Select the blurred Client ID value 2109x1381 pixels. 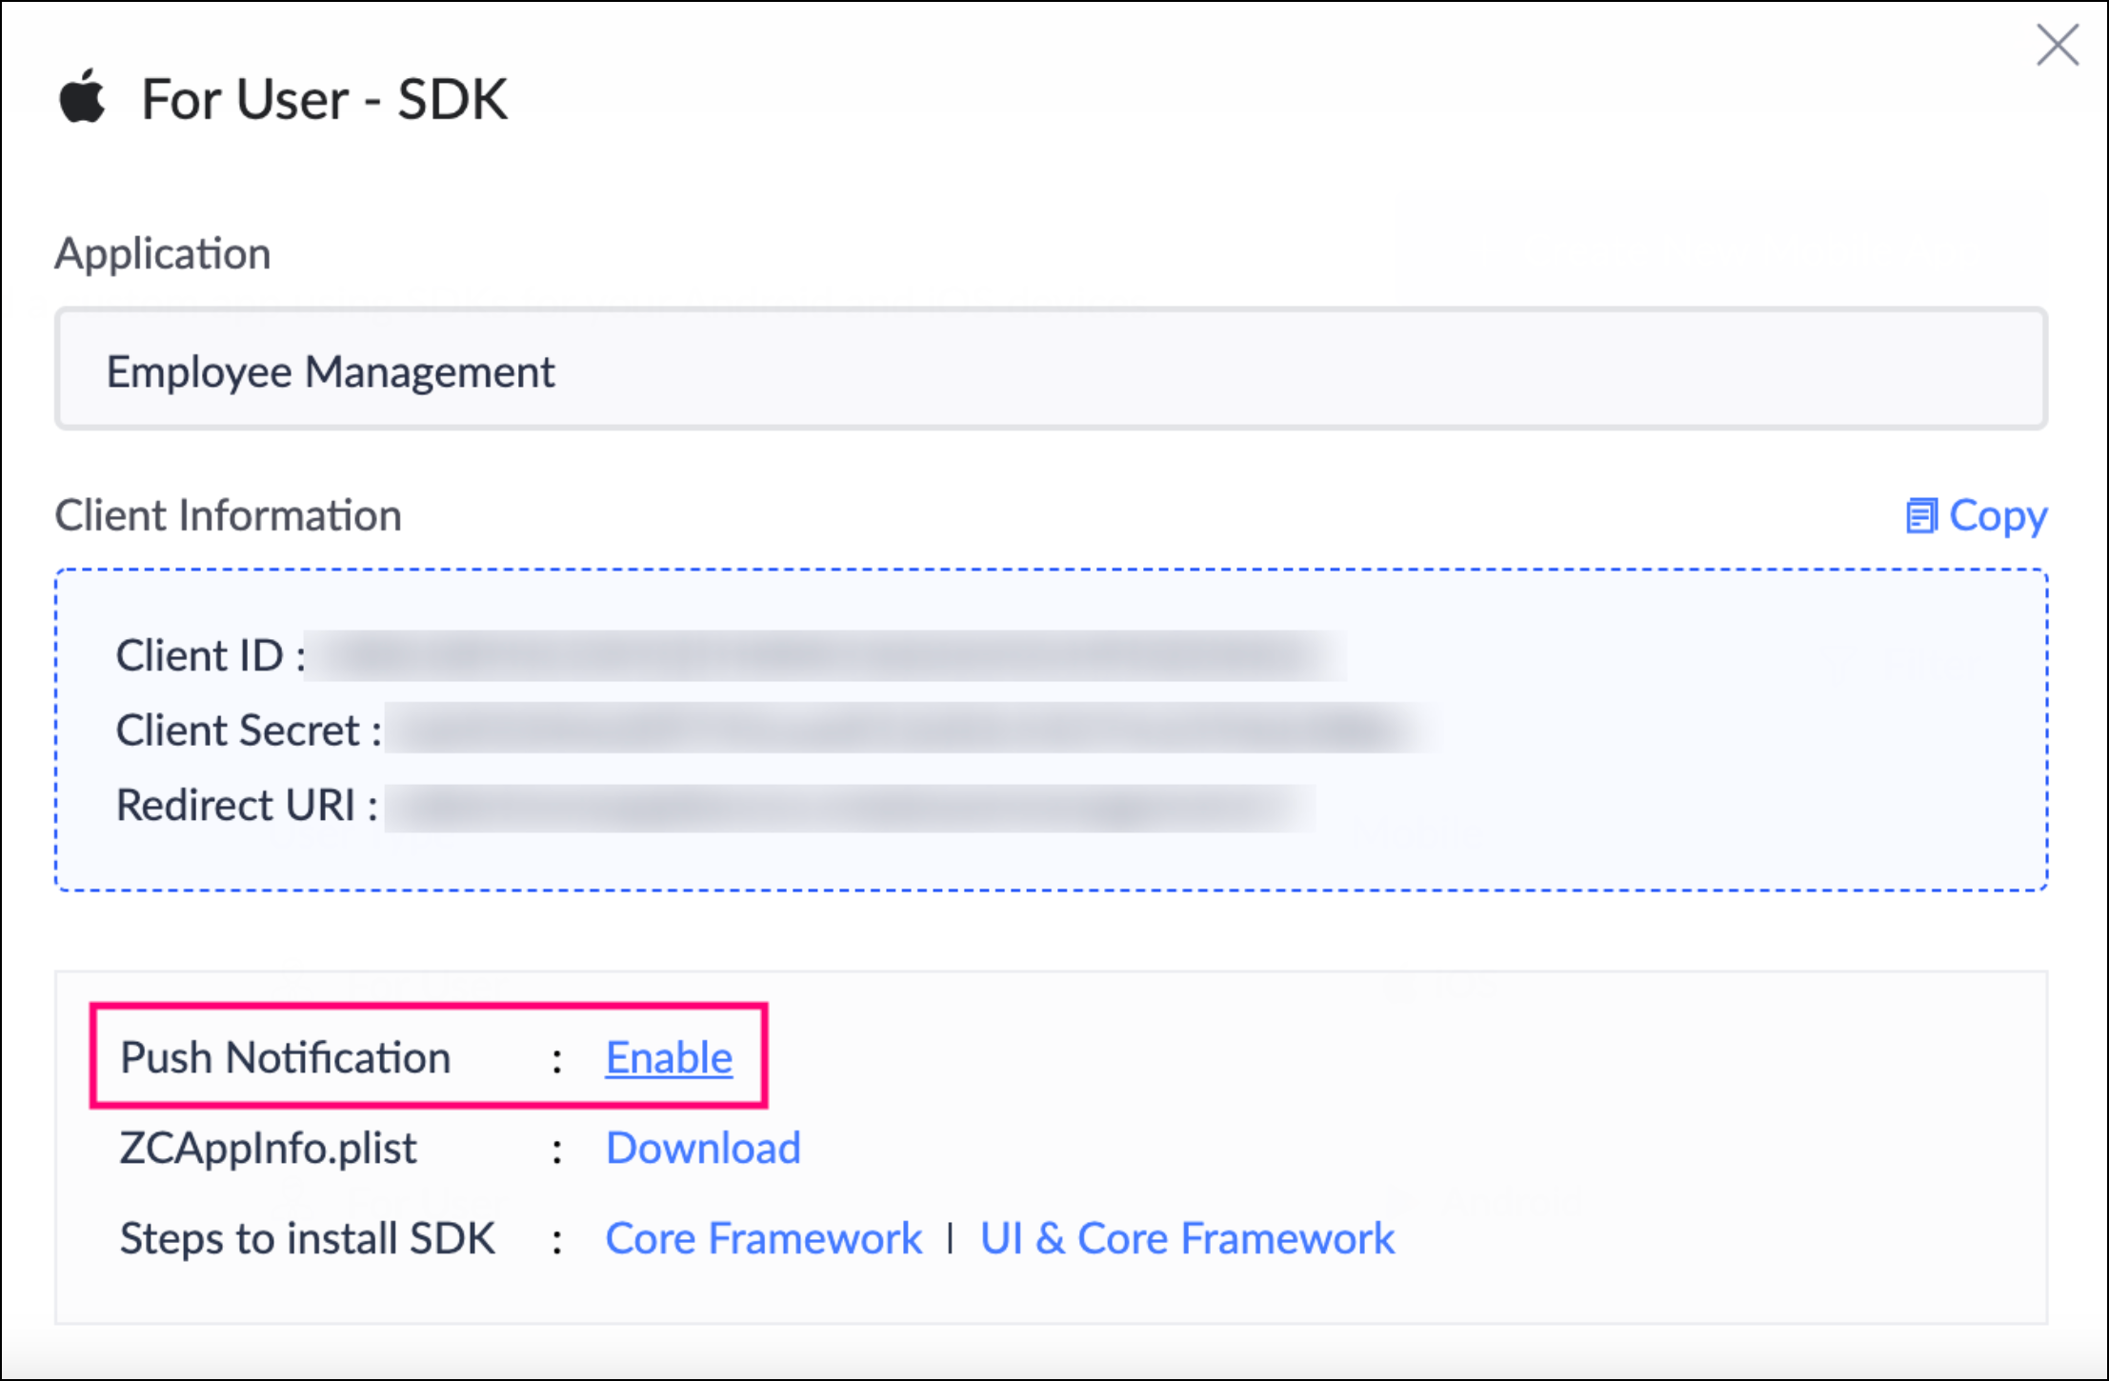coord(829,655)
